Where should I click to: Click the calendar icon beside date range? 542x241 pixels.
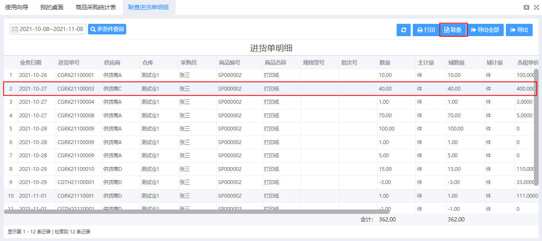click(x=15, y=29)
